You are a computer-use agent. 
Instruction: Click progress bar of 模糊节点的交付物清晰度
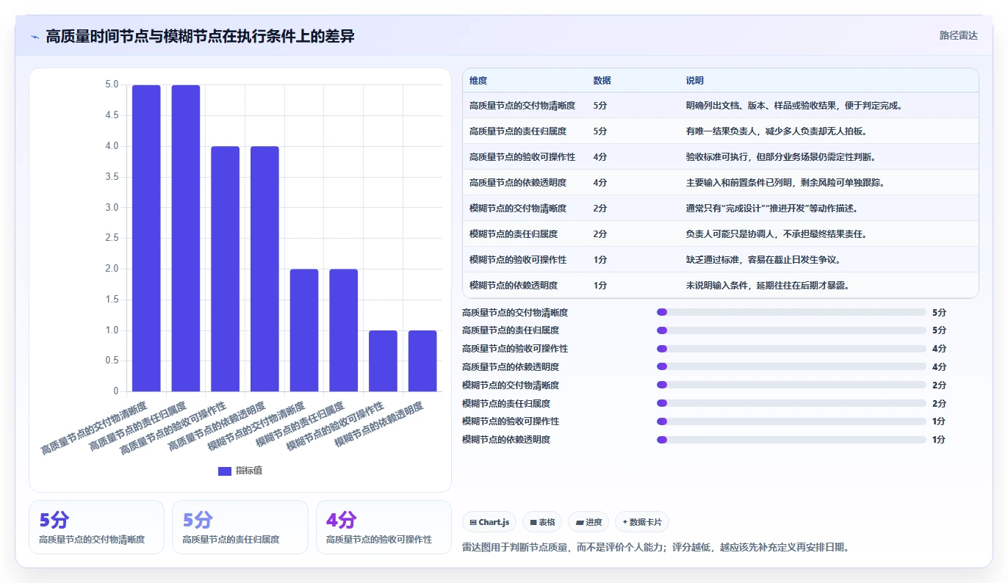(791, 385)
